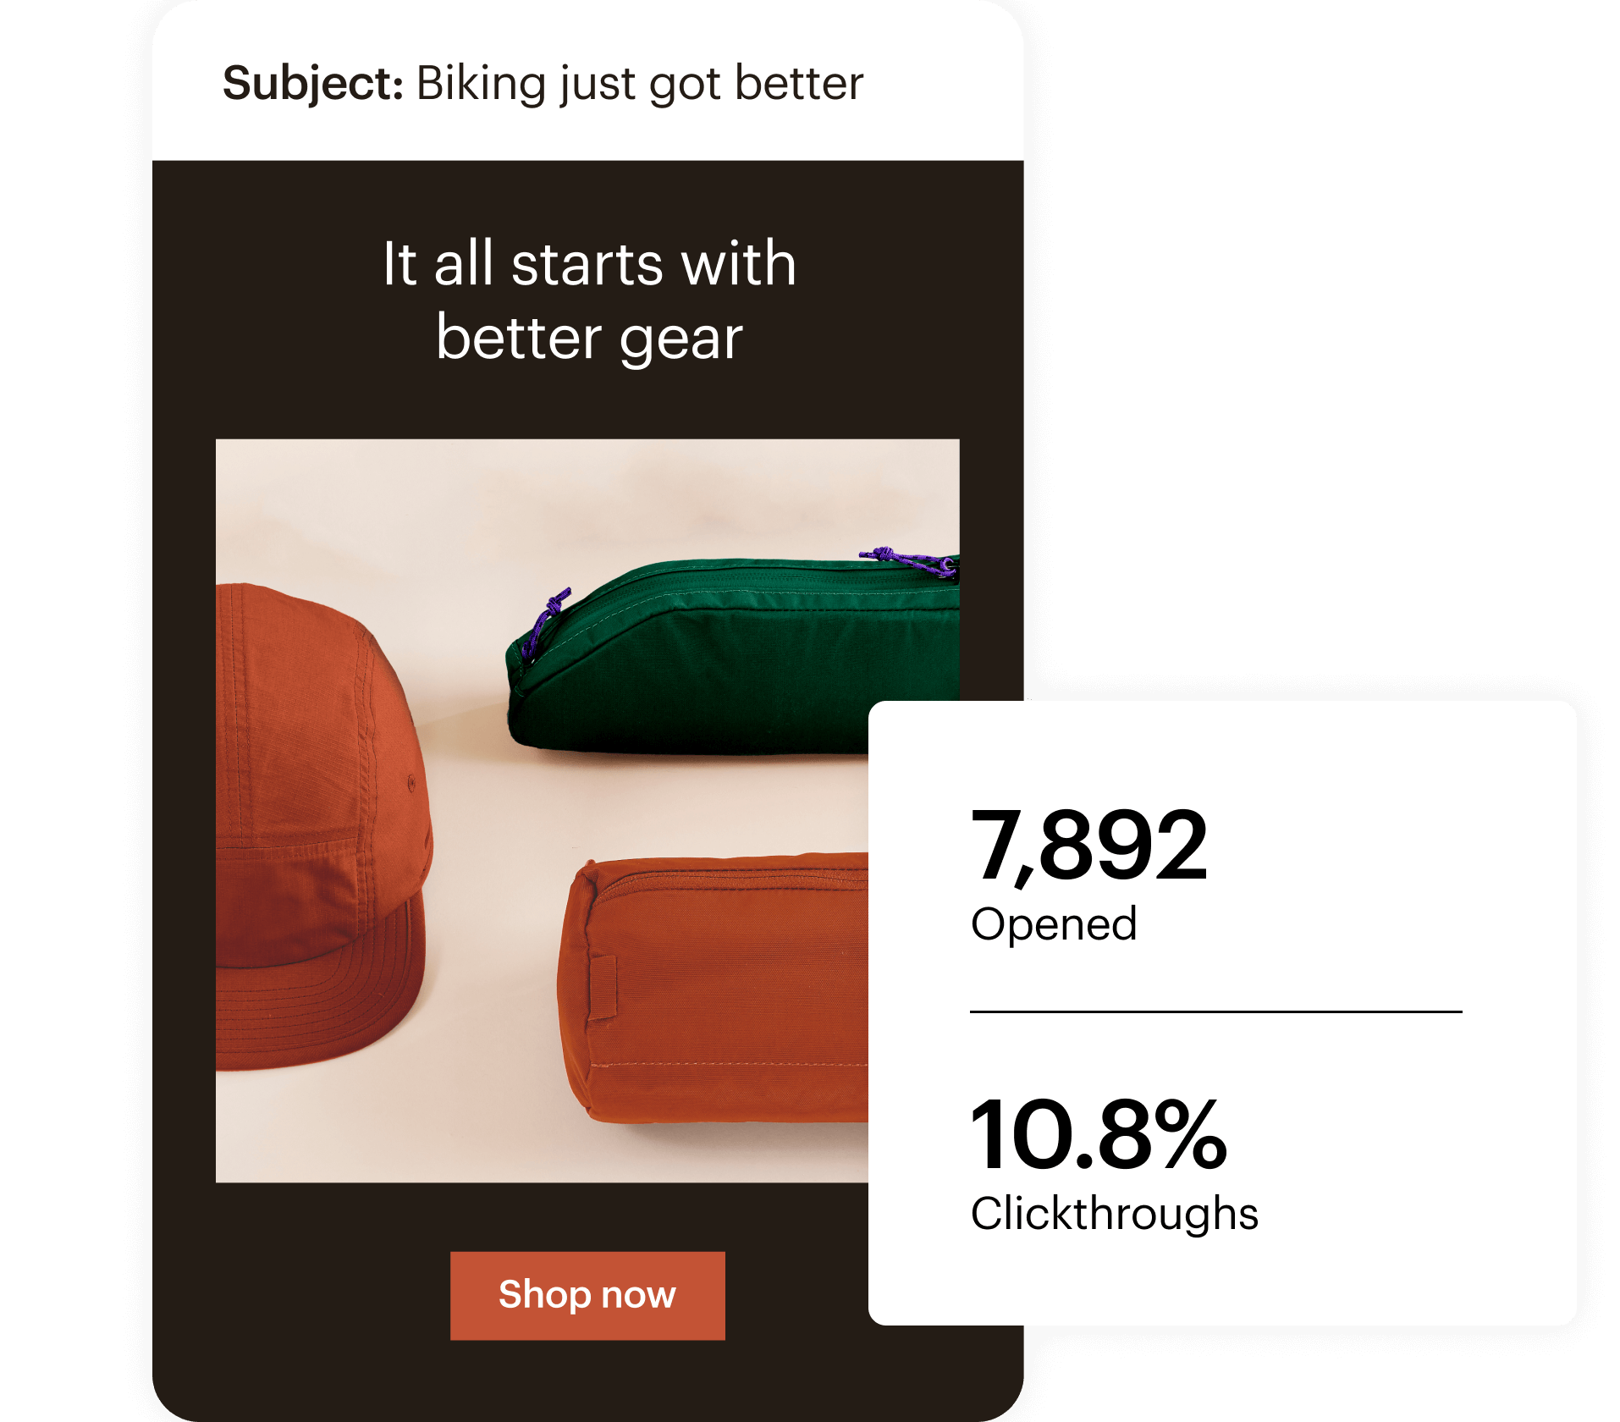The width and height of the screenshot is (1620, 1422).
Task: Click the small eyelet on the orange cap
Action: 412,784
